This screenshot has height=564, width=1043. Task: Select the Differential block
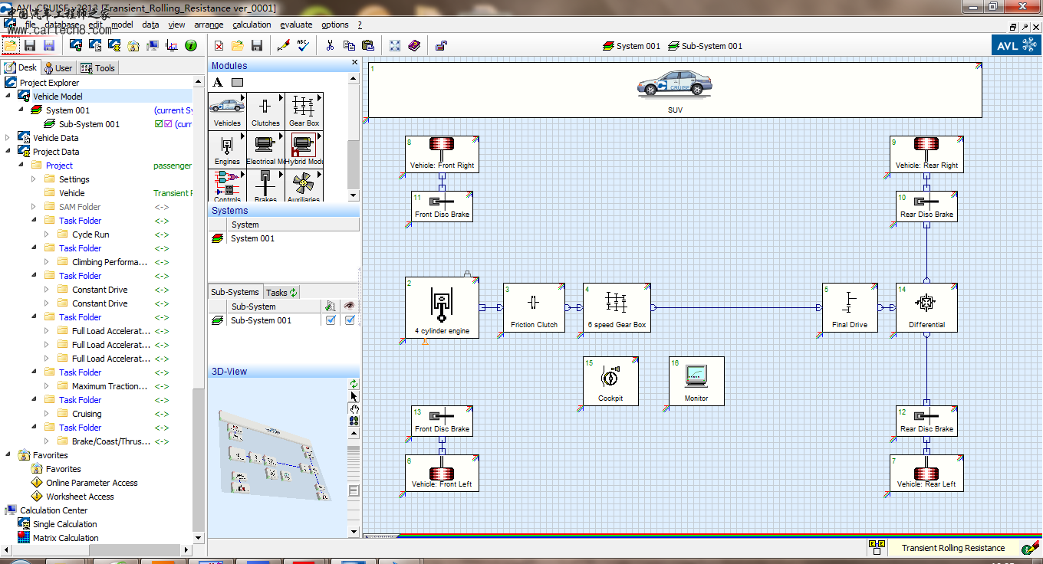click(x=926, y=308)
